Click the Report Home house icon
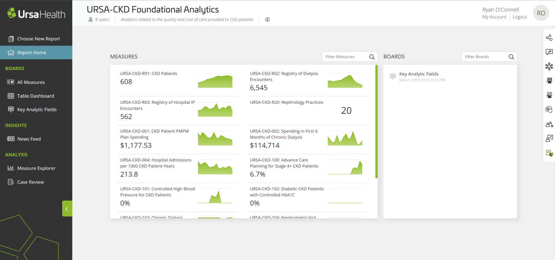Screen dimensions: 555x260 [x=11, y=52]
